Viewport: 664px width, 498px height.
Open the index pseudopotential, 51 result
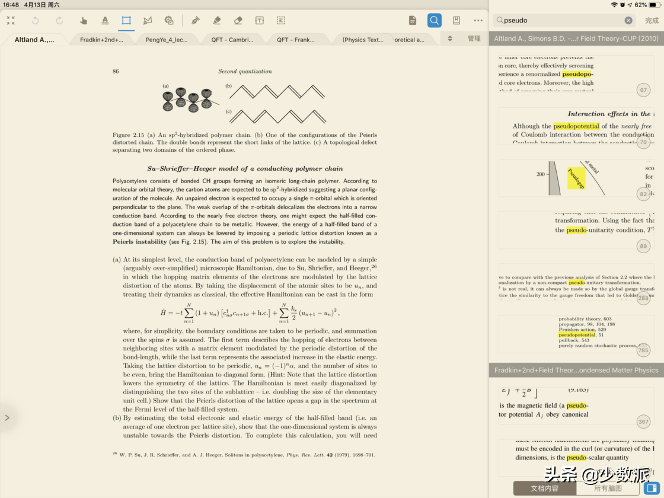(x=576, y=334)
